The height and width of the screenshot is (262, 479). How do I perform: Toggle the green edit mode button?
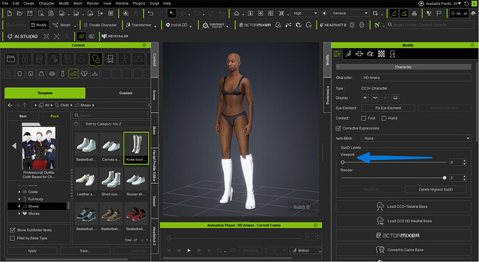(x=81, y=36)
